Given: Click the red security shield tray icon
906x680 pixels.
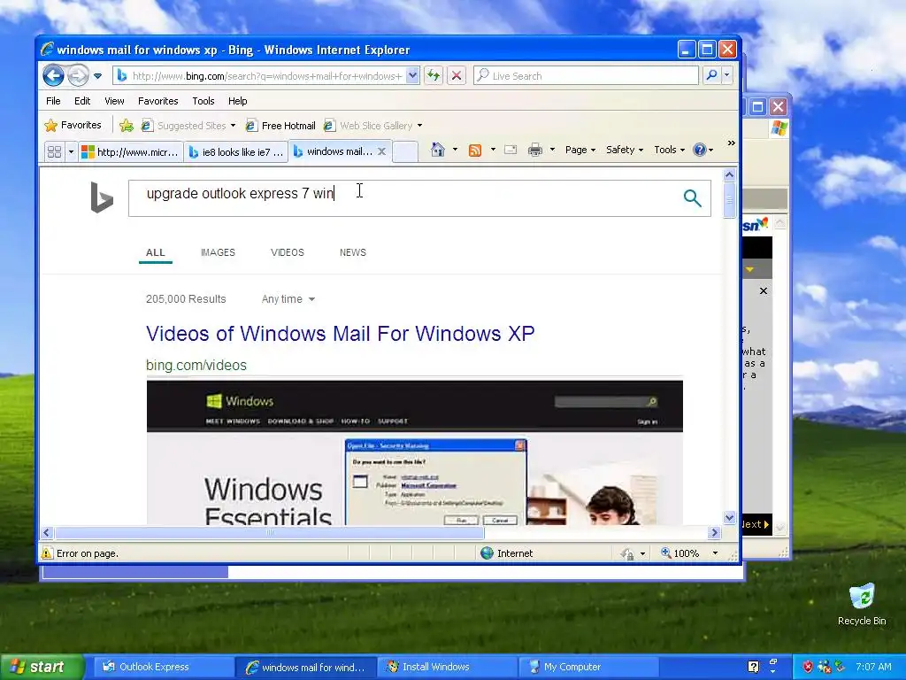Looking at the screenshot, I should [807, 668].
